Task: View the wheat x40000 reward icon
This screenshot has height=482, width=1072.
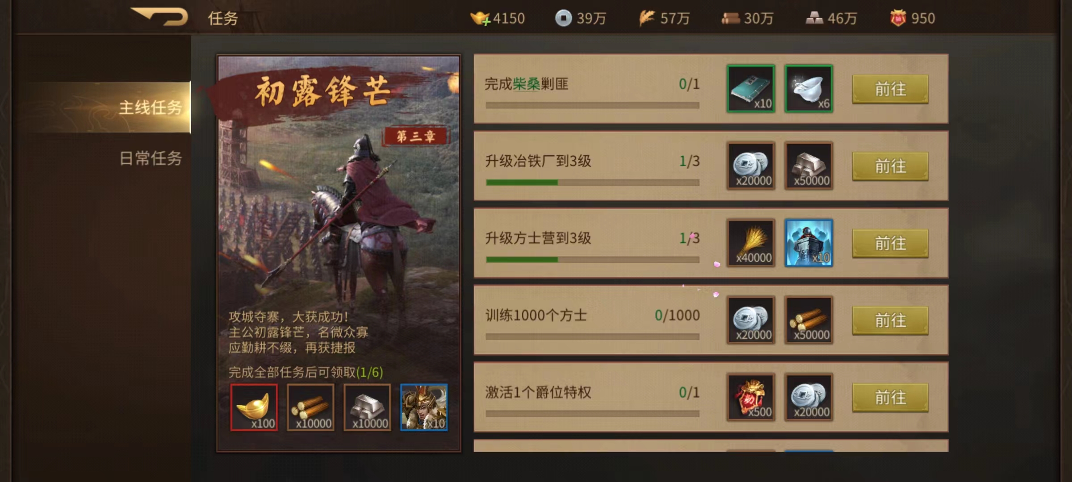Action: (x=751, y=243)
